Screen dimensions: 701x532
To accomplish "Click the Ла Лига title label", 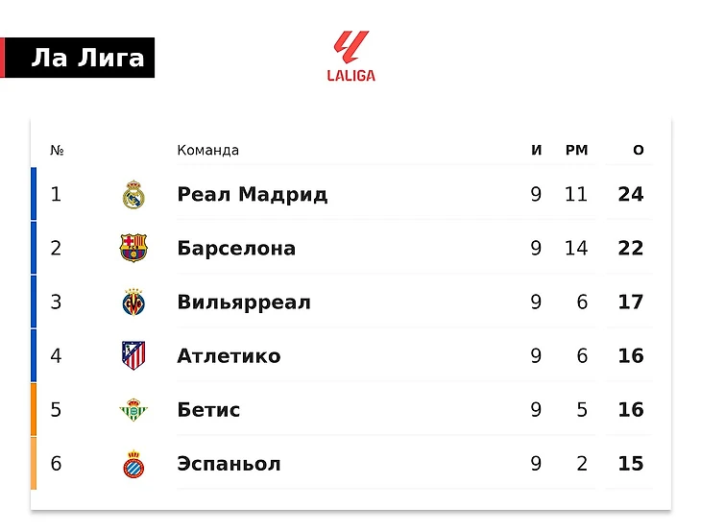I will (87, 59).
